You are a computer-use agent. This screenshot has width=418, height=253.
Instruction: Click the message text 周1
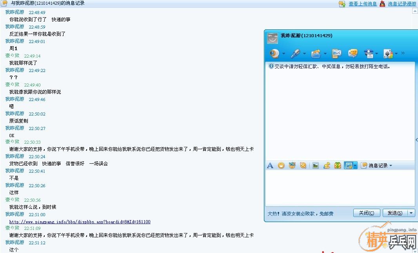pos(13,49)
